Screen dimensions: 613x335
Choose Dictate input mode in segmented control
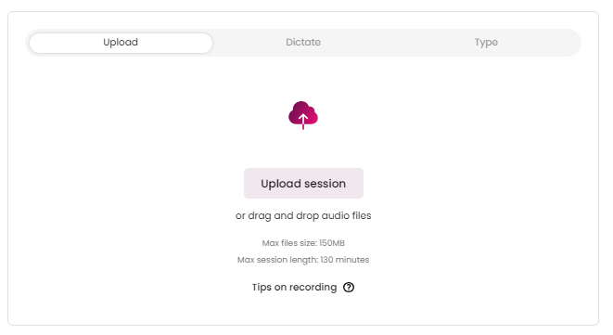pyautogui.click(x=303, y=43)
